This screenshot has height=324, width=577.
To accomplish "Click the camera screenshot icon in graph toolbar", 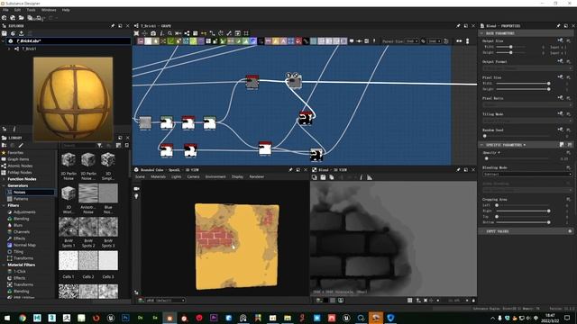I will [x=153, y=33].
